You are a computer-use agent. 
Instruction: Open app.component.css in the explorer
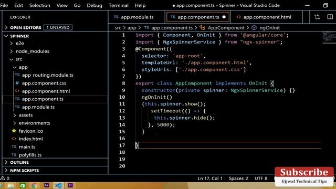click(x=44, y=83)
